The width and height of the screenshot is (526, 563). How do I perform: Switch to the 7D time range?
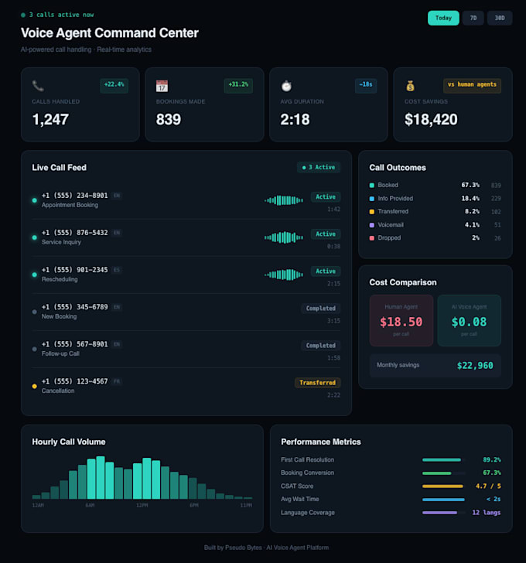(x=473, y=18)
